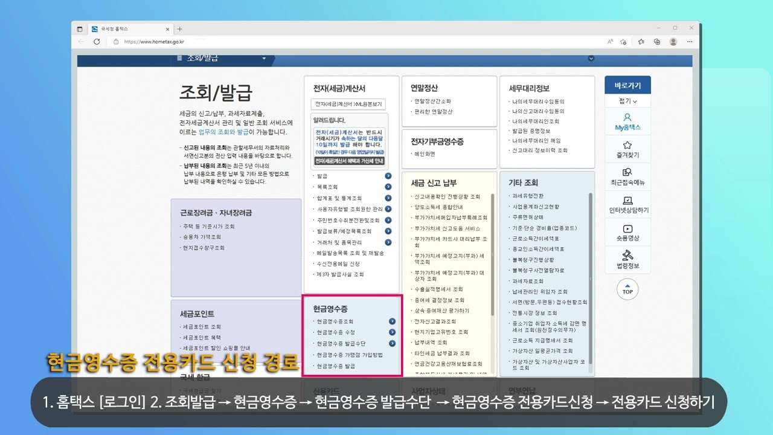This screenshot has width=773, height=435.
Task: Click arrow icon next to 발급보류/예정목록조회
Action: [388, 231]
